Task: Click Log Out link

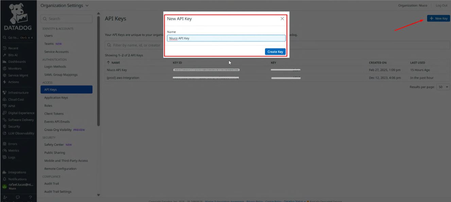Action: tap(441, 5)
